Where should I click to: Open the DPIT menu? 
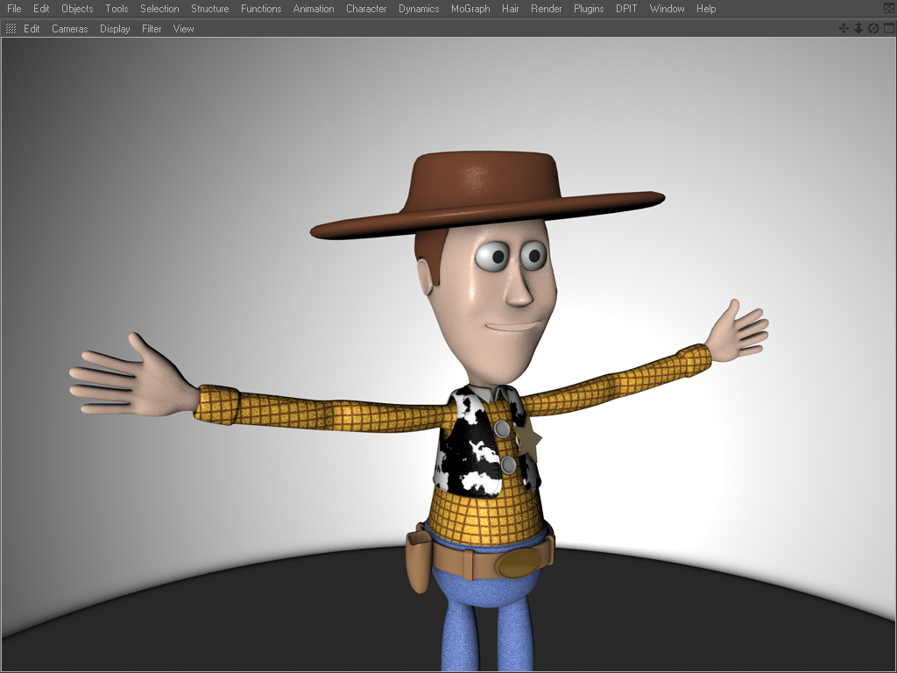coord(626,9)
